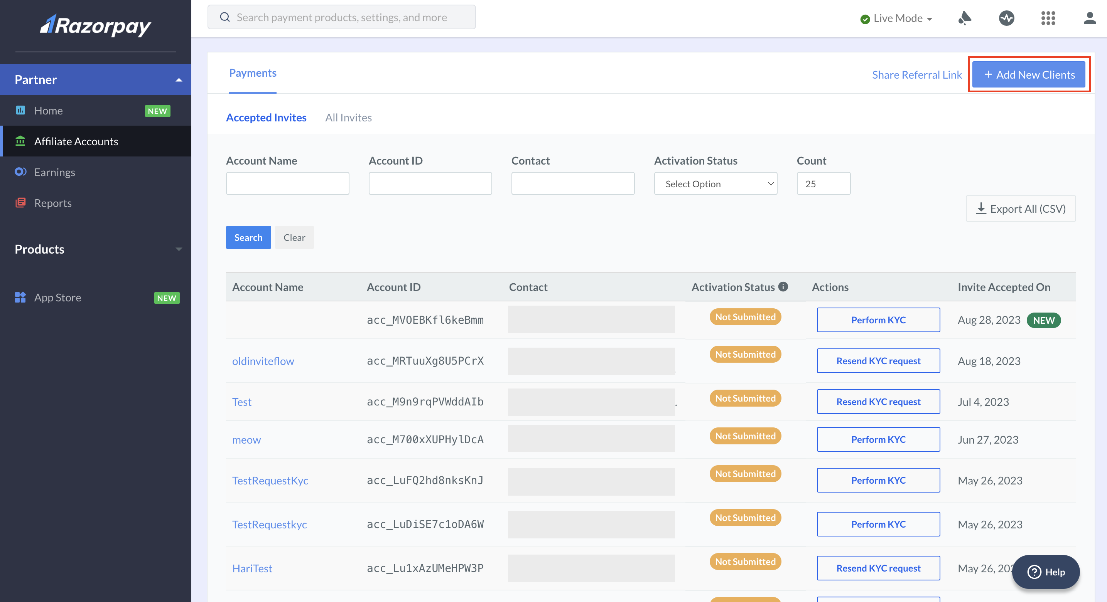Click Account Name input field

287,183
